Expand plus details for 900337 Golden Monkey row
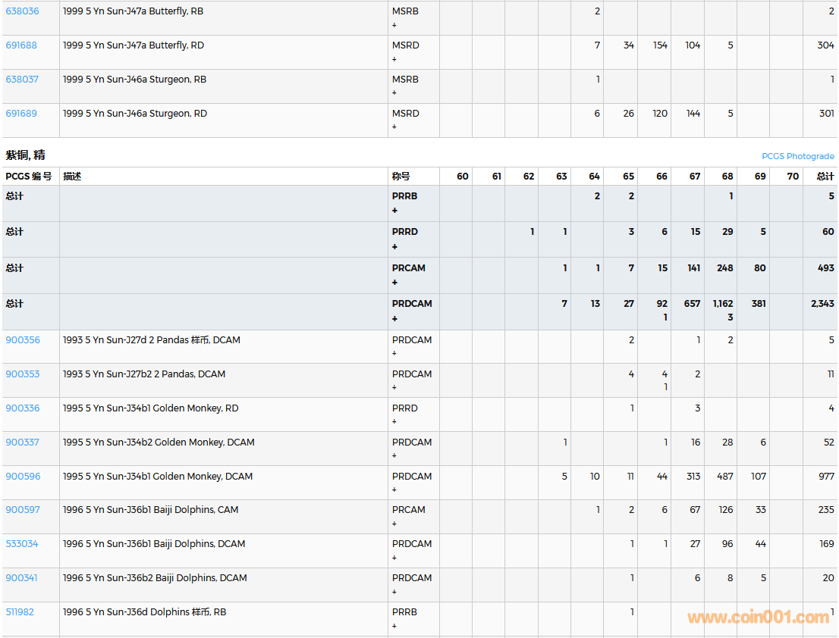The height and width of the screenshot is (638, 839). click(x=394, y=456)
